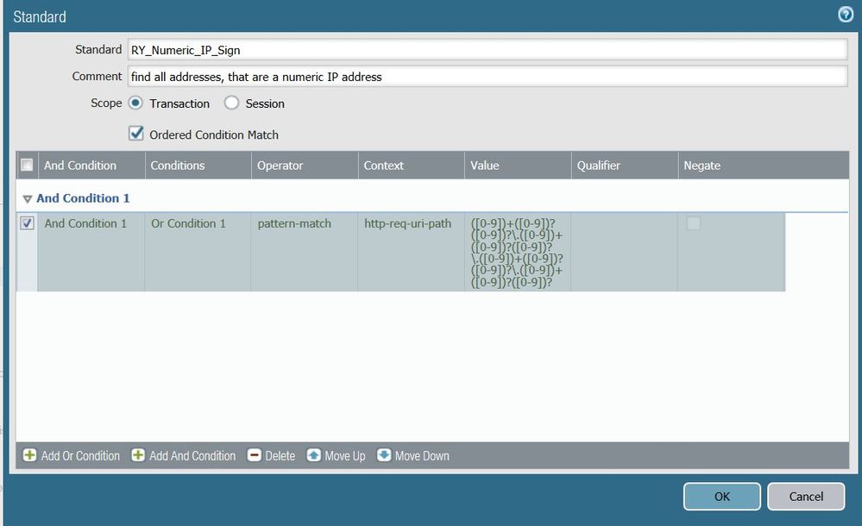Click the Move Down arrow icon

pyautogui.click(x=384, y=455)
